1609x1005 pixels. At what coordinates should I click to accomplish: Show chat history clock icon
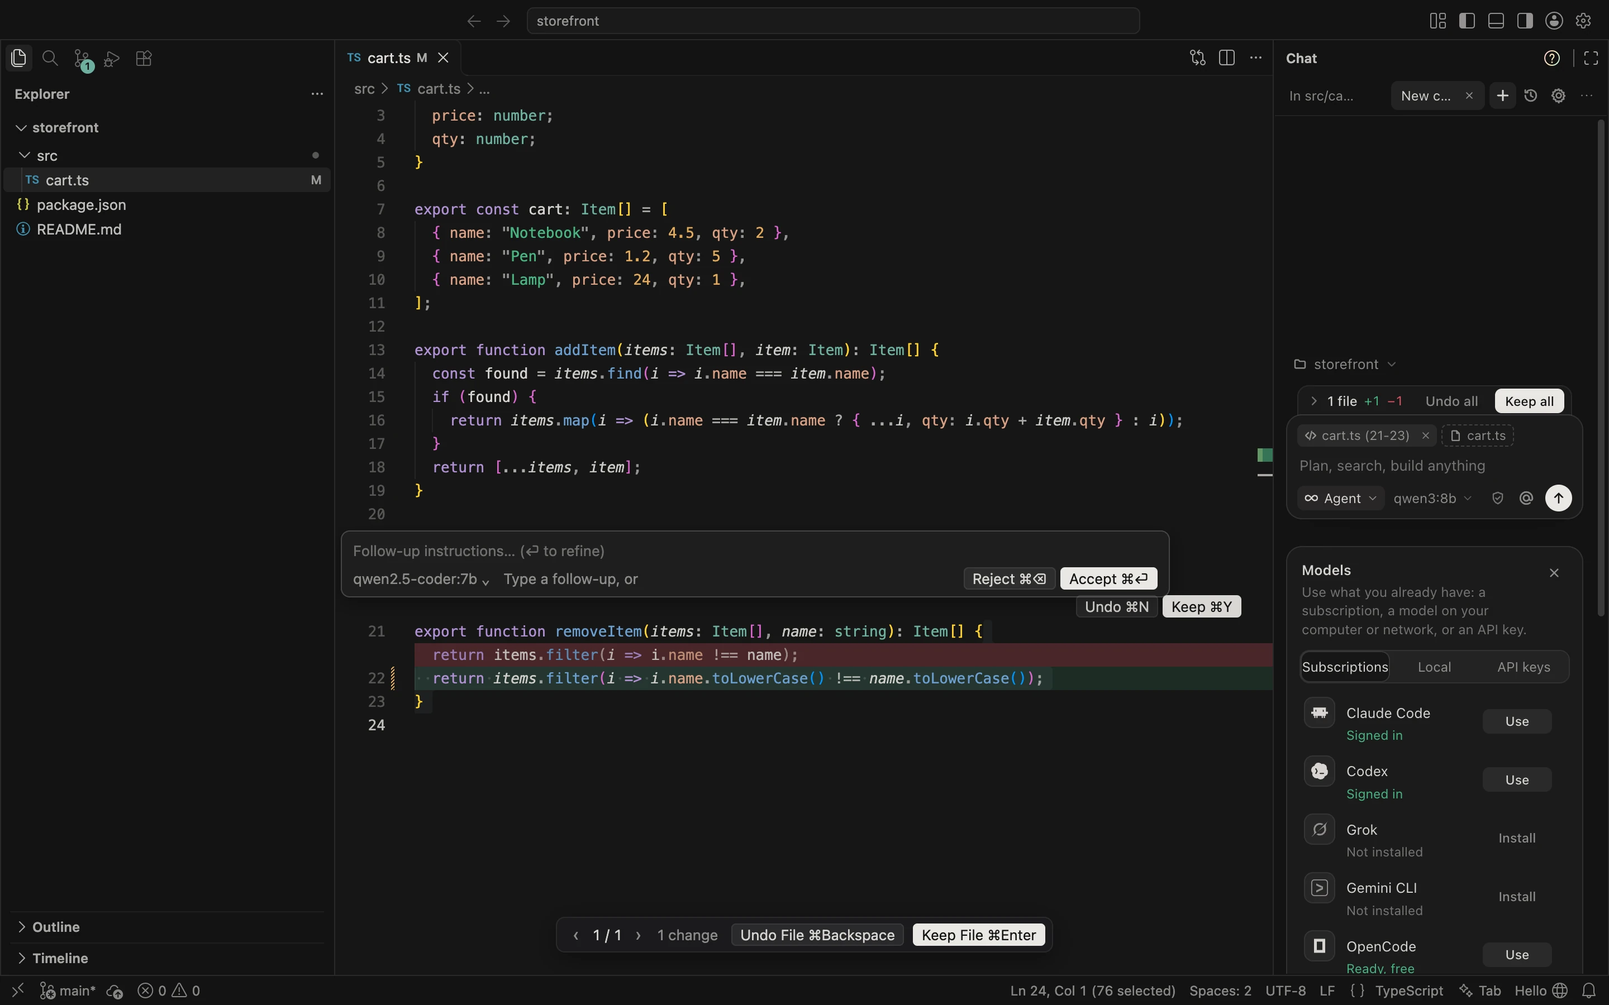click(1530, 95)
